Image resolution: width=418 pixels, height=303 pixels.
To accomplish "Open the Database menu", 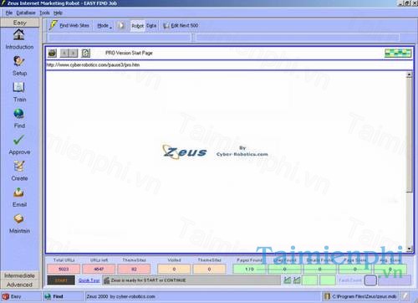I will (26, 13).
